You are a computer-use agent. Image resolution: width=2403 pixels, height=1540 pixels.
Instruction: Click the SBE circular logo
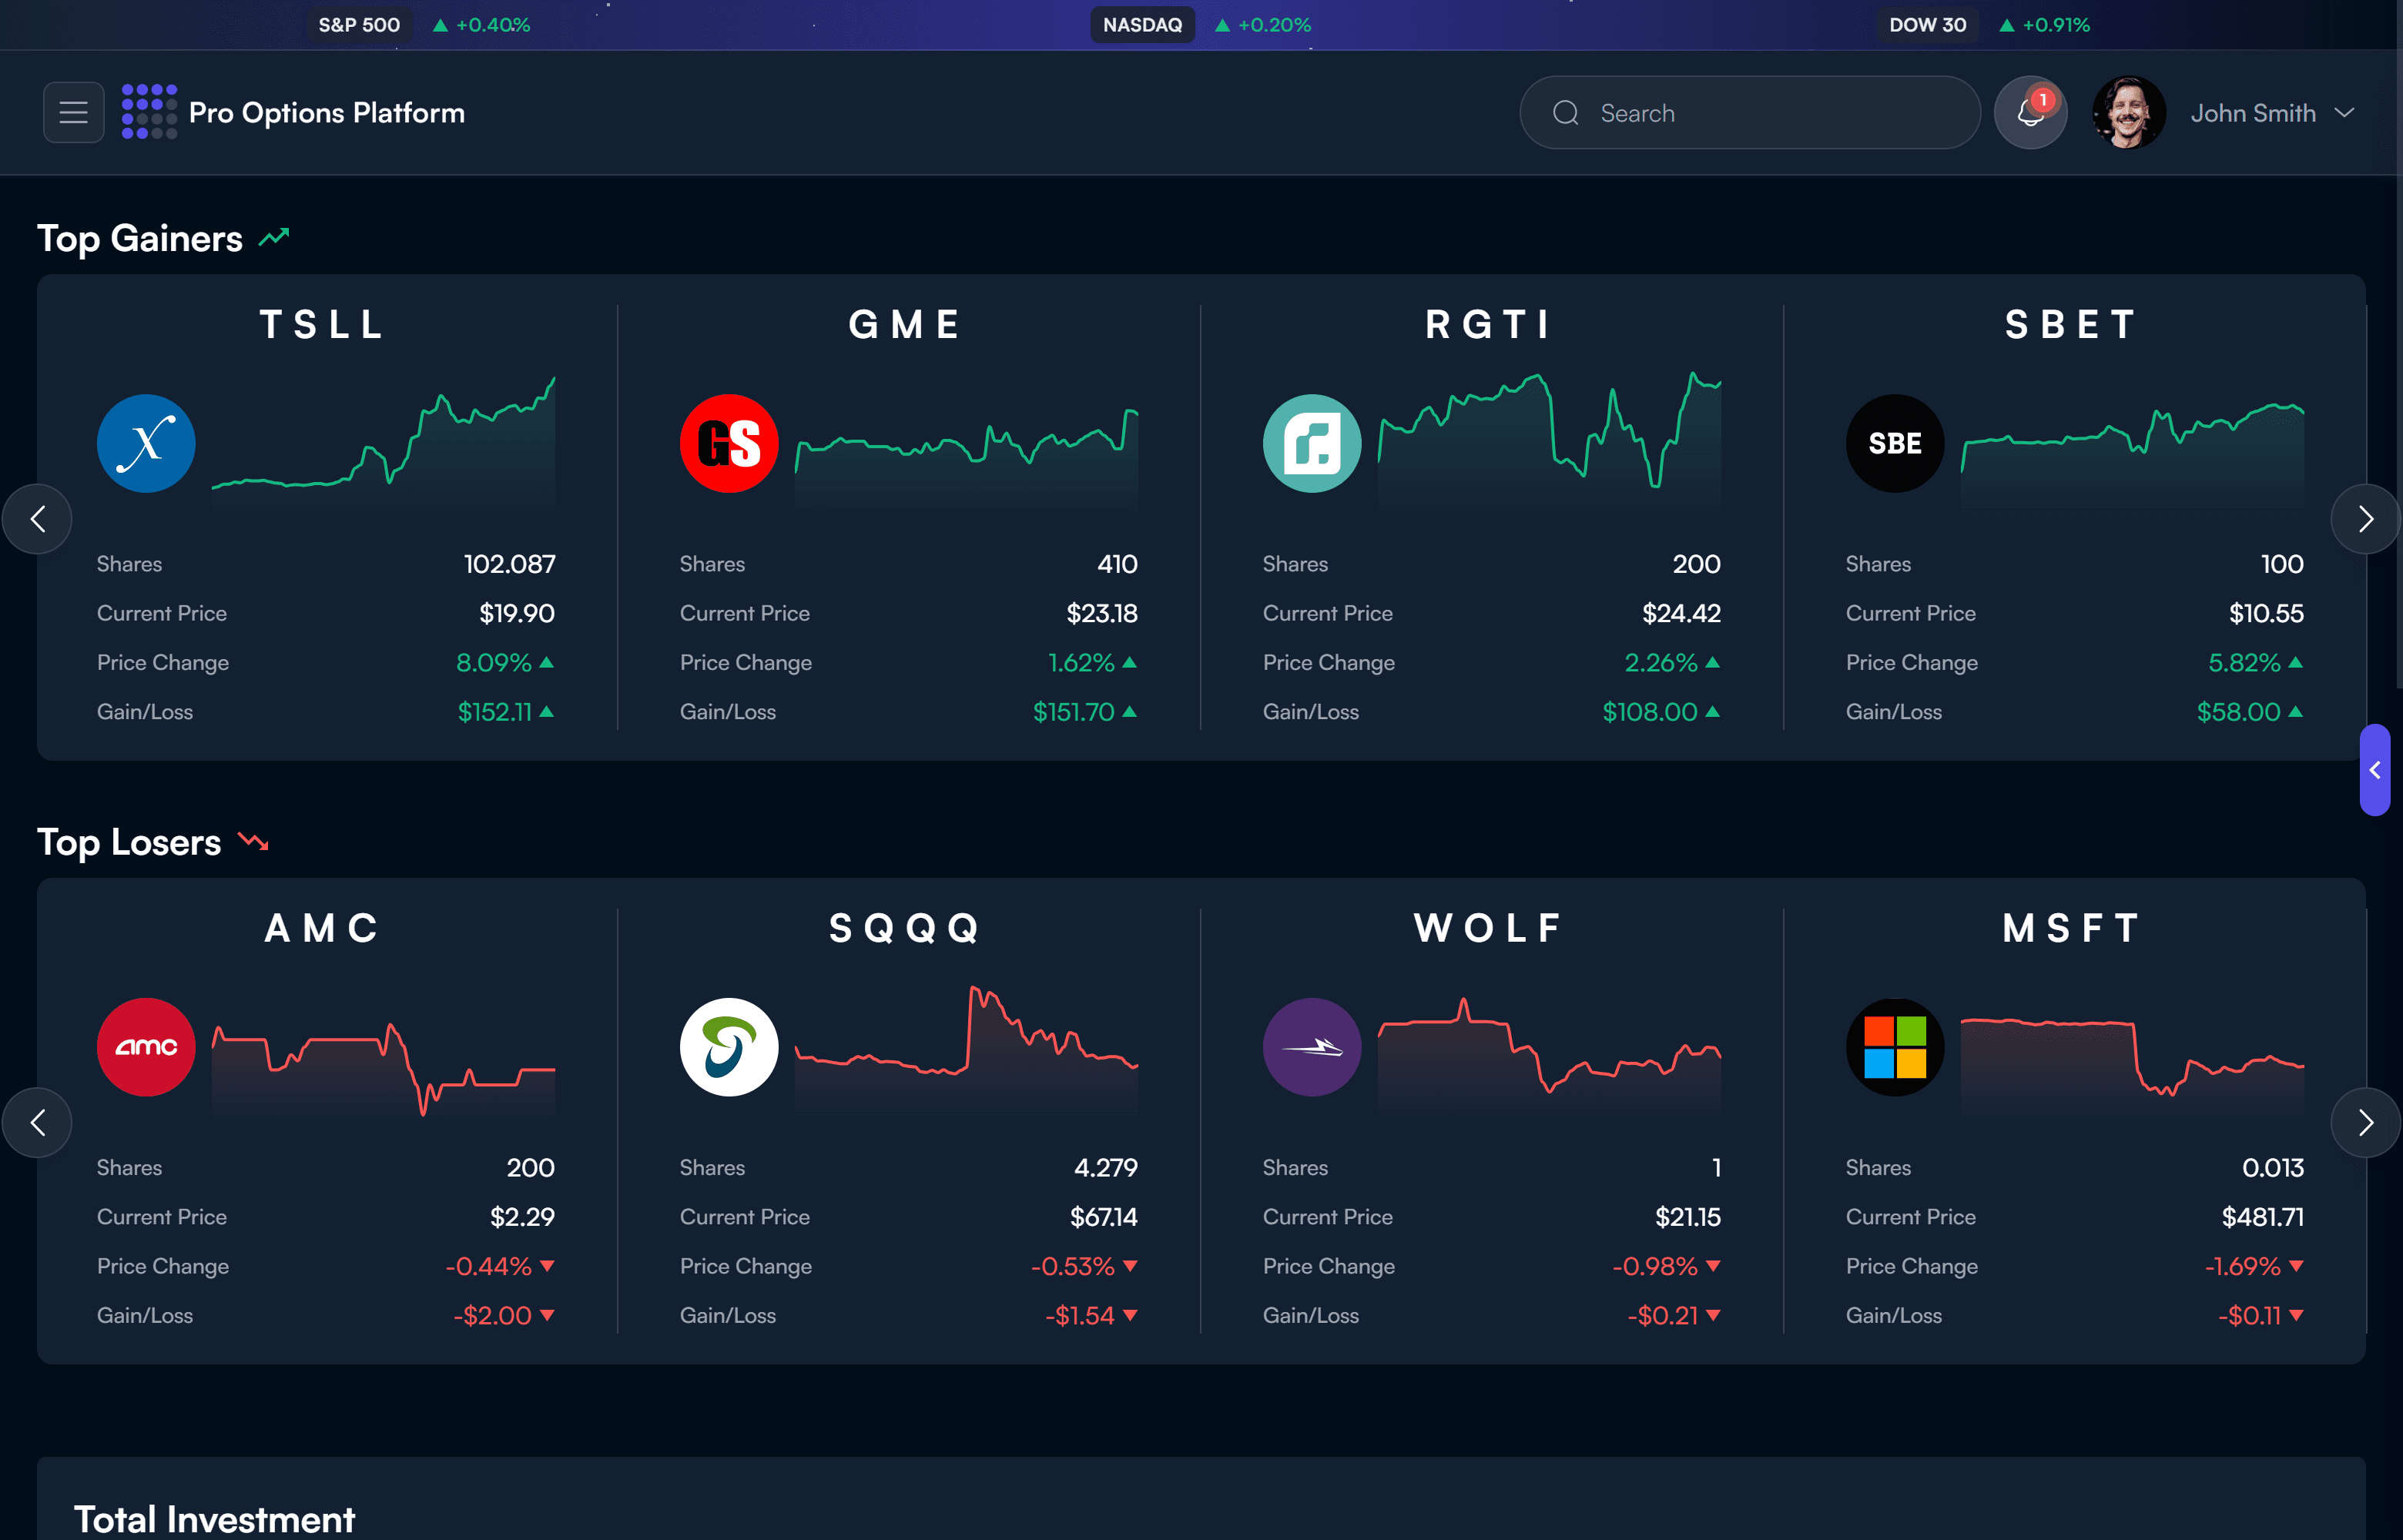point(1894,443)
